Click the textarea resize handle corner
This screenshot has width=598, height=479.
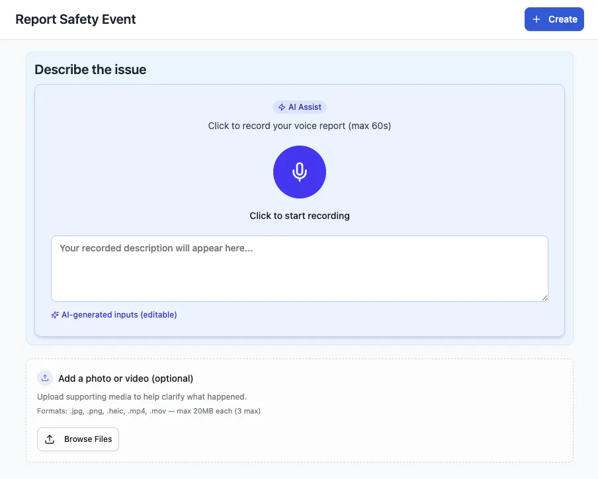point(544,298)
